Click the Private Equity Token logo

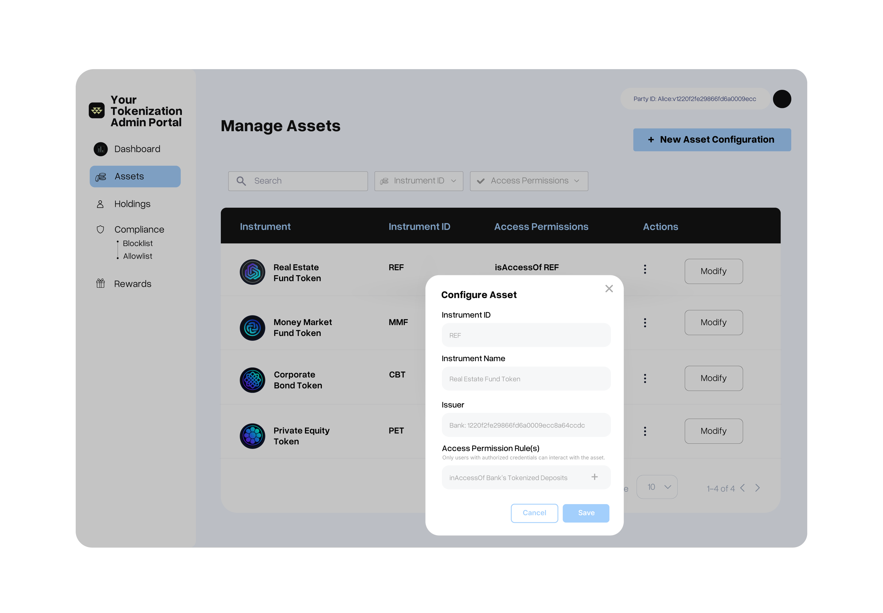tap(252, 436)
